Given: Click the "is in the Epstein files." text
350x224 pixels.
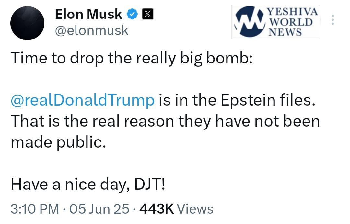Looking at the screenshot, I should [x=237, y=100].
